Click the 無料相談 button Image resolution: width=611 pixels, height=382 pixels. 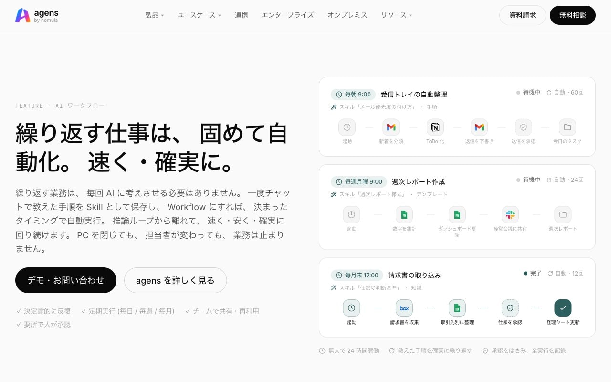(x=573, y=15)
